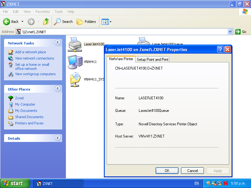251x188 pixels.
Task: Open the Back button history dropdown
Action: (x=22, y=22)
